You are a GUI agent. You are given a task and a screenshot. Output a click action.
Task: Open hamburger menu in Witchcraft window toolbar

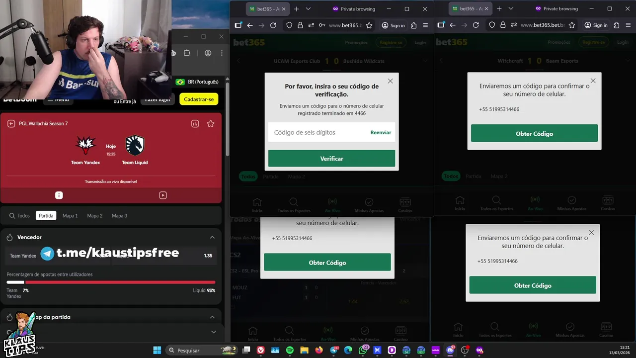pos(628,25)
